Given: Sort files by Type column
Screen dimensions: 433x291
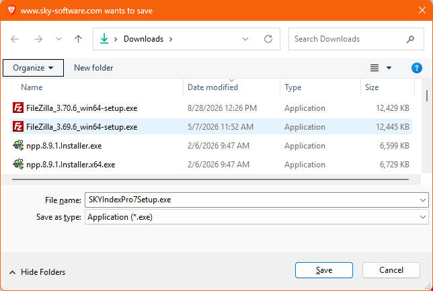Looking at the screenshot, I should [293, 87].
